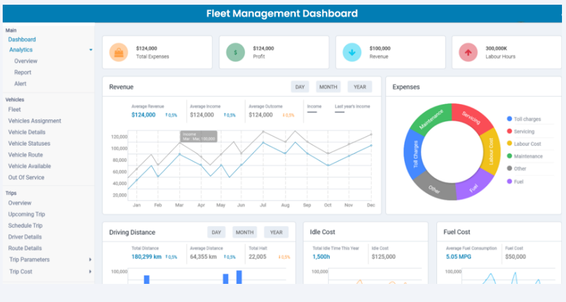The width and height of the screenshot is (566, 302).
Task: Click the yellow Labour Cost legend dot
Action: 510,144
